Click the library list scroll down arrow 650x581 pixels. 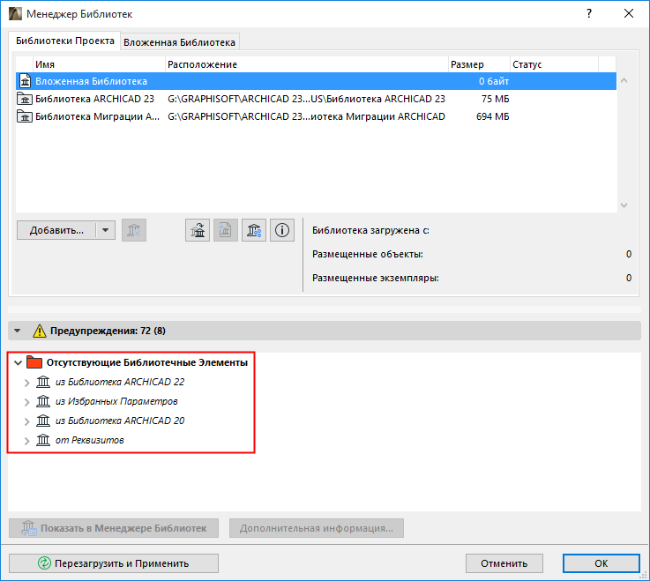[624, 205]
